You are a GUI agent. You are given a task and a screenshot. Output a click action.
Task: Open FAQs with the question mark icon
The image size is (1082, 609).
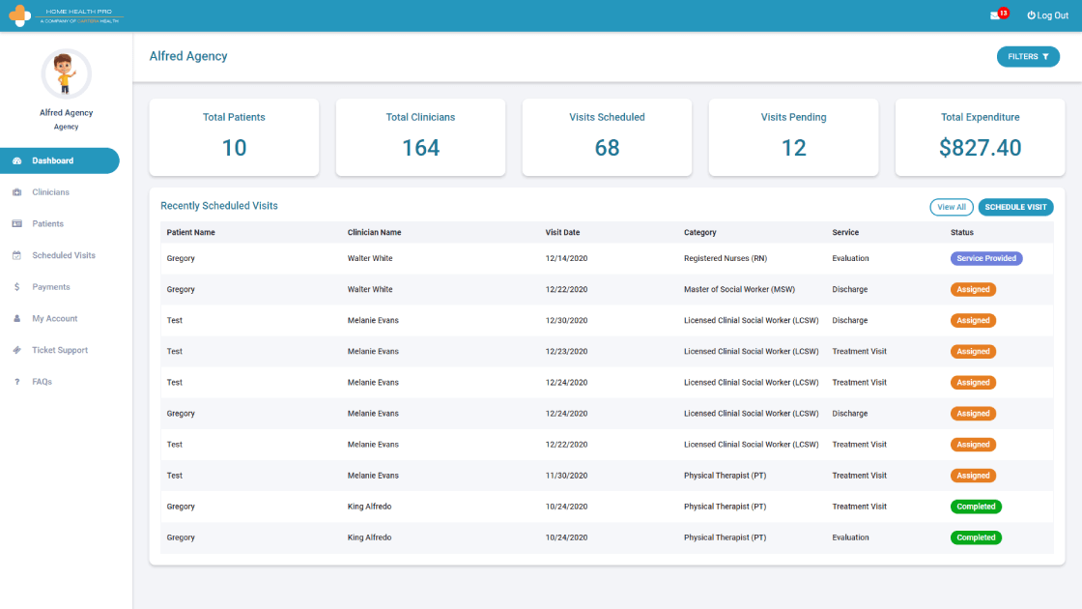(17, 381)
